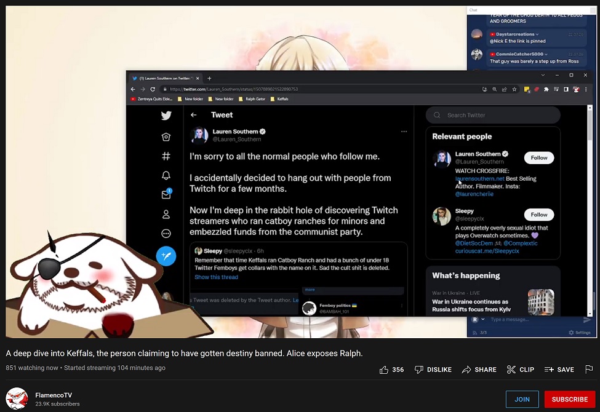Click the Twitter page vertical scrollbar
Screen dimensions: 600x412
click(590, 210)
